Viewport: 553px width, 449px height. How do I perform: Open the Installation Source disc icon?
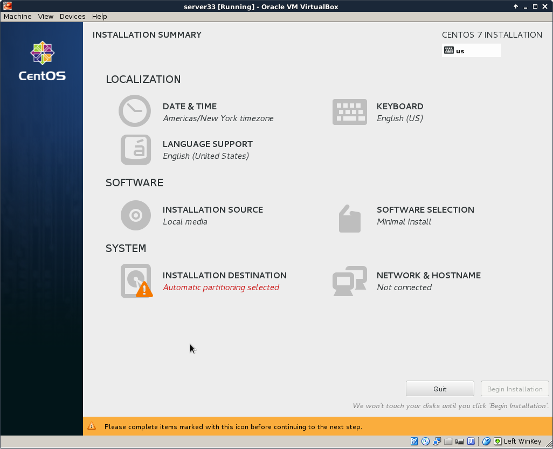[136, 215]
